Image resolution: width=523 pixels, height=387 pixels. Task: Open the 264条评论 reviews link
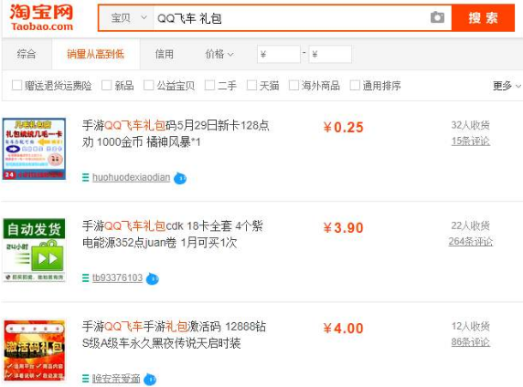[x=470, y=242]
